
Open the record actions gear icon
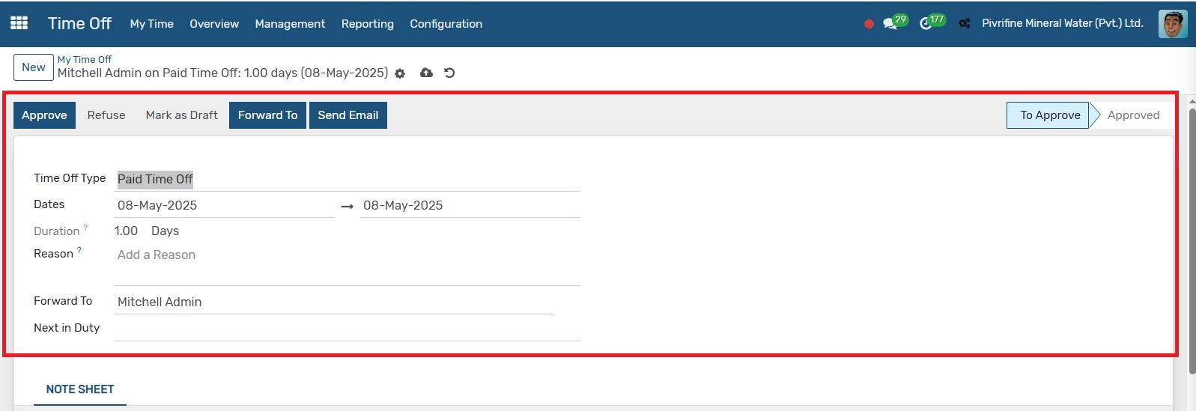tap(400, 73)
